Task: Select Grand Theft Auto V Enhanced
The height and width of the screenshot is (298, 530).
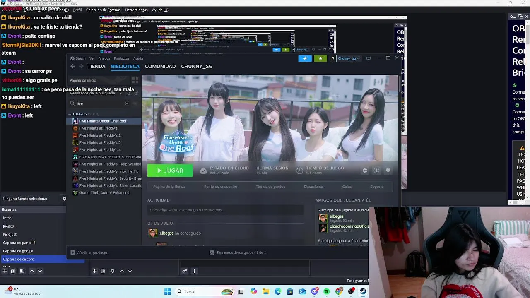Action: (x=104, y=193)
